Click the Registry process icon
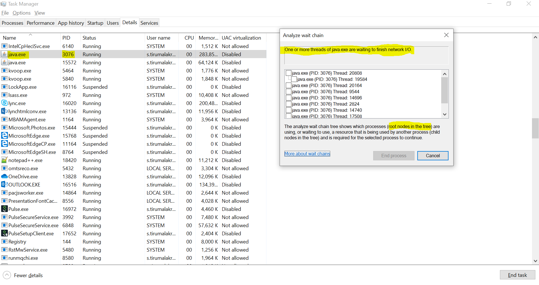Viewport: 539px width, 285px height. (x=4, y=241)
